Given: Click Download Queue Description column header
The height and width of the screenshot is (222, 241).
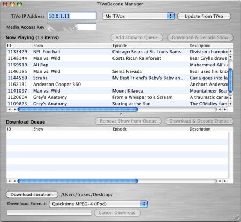Looking at the screenshot, I should point(210,129).
